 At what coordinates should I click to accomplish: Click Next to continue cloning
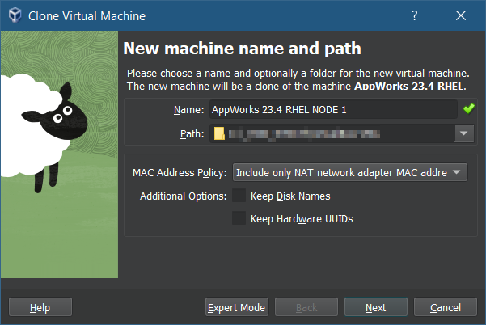tap(375, 307)
